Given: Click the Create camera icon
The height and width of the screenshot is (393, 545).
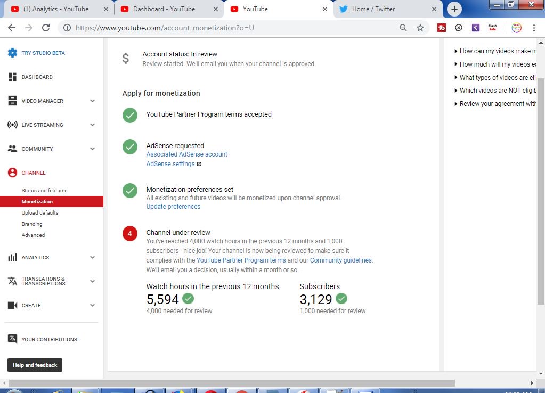Looking at the screenshot, I should [x=12, y=306].
